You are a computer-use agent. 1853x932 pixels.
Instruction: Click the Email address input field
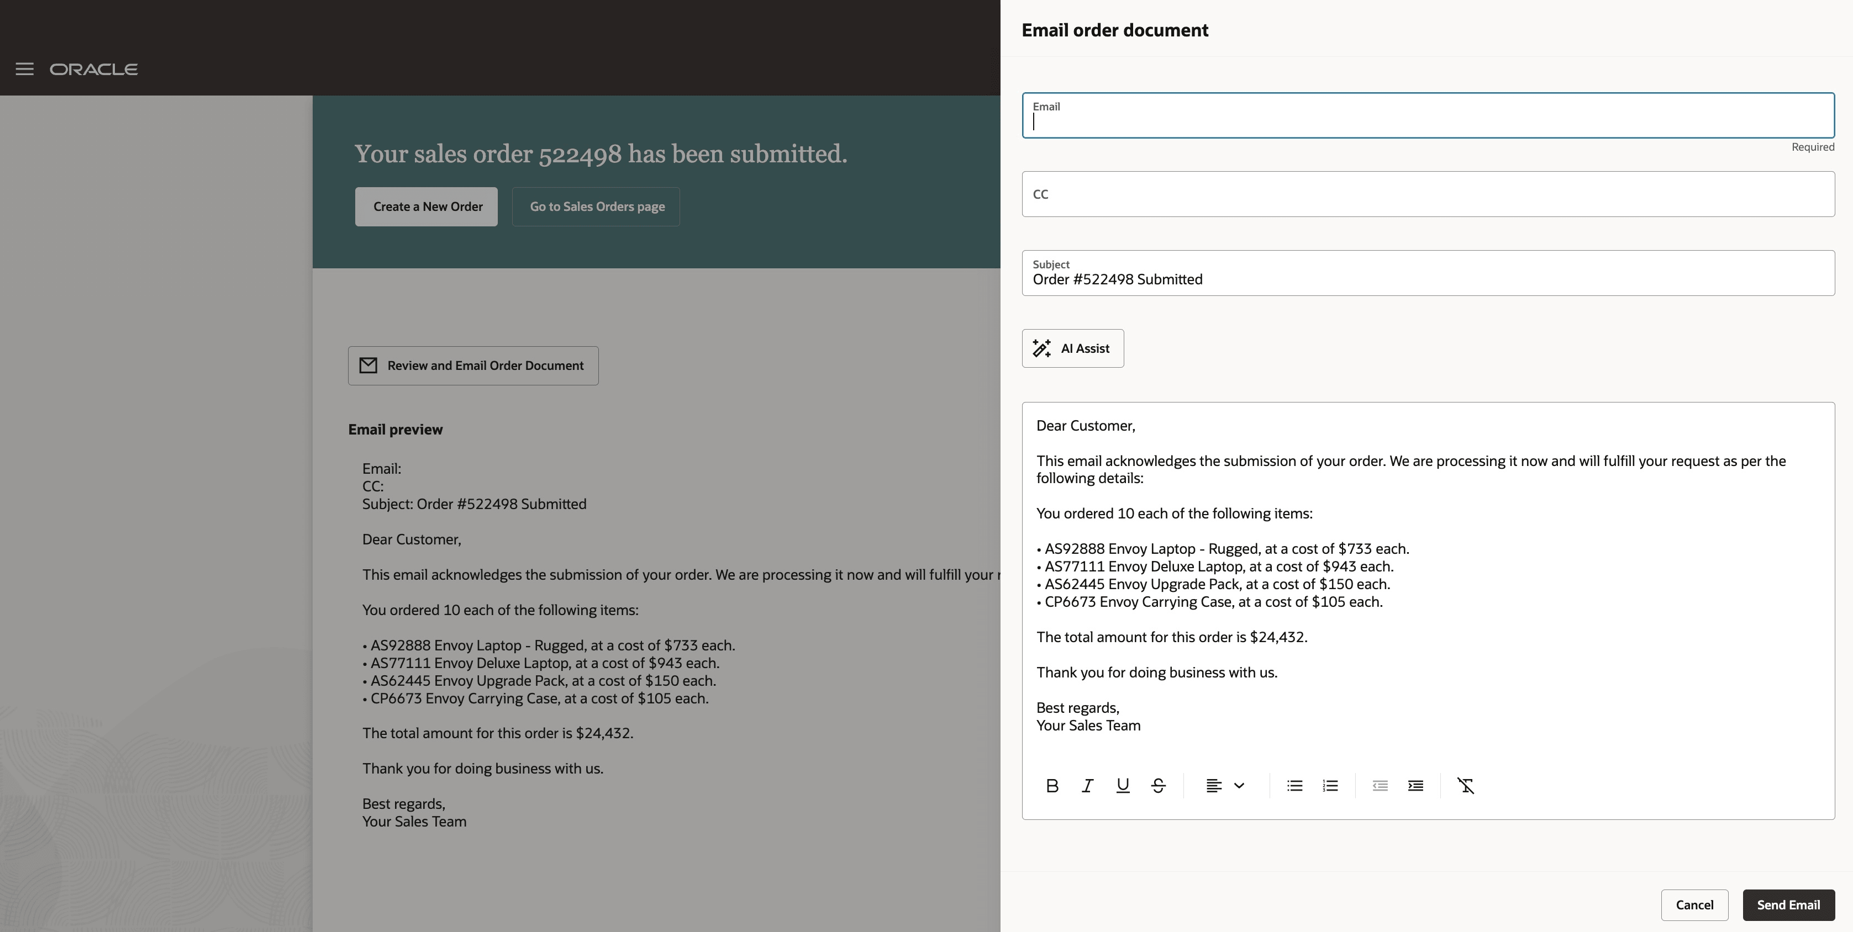(1428, 115)
